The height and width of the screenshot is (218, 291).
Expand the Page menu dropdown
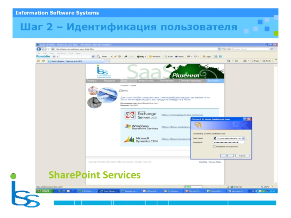tap(260, 61)
